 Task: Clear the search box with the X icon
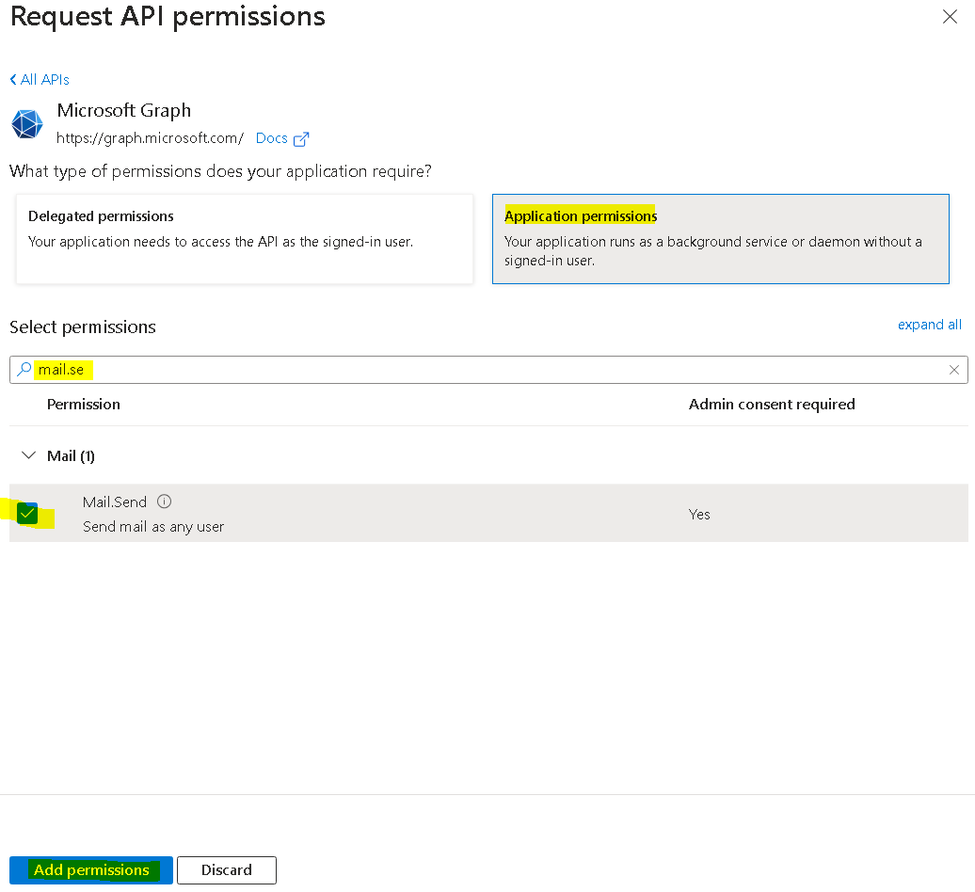point(954,369)
